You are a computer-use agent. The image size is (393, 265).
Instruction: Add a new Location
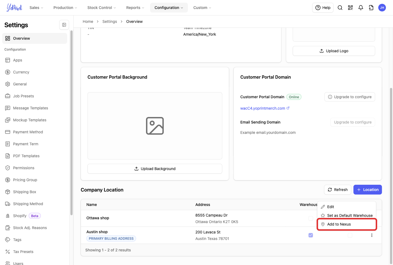(368, 190)
